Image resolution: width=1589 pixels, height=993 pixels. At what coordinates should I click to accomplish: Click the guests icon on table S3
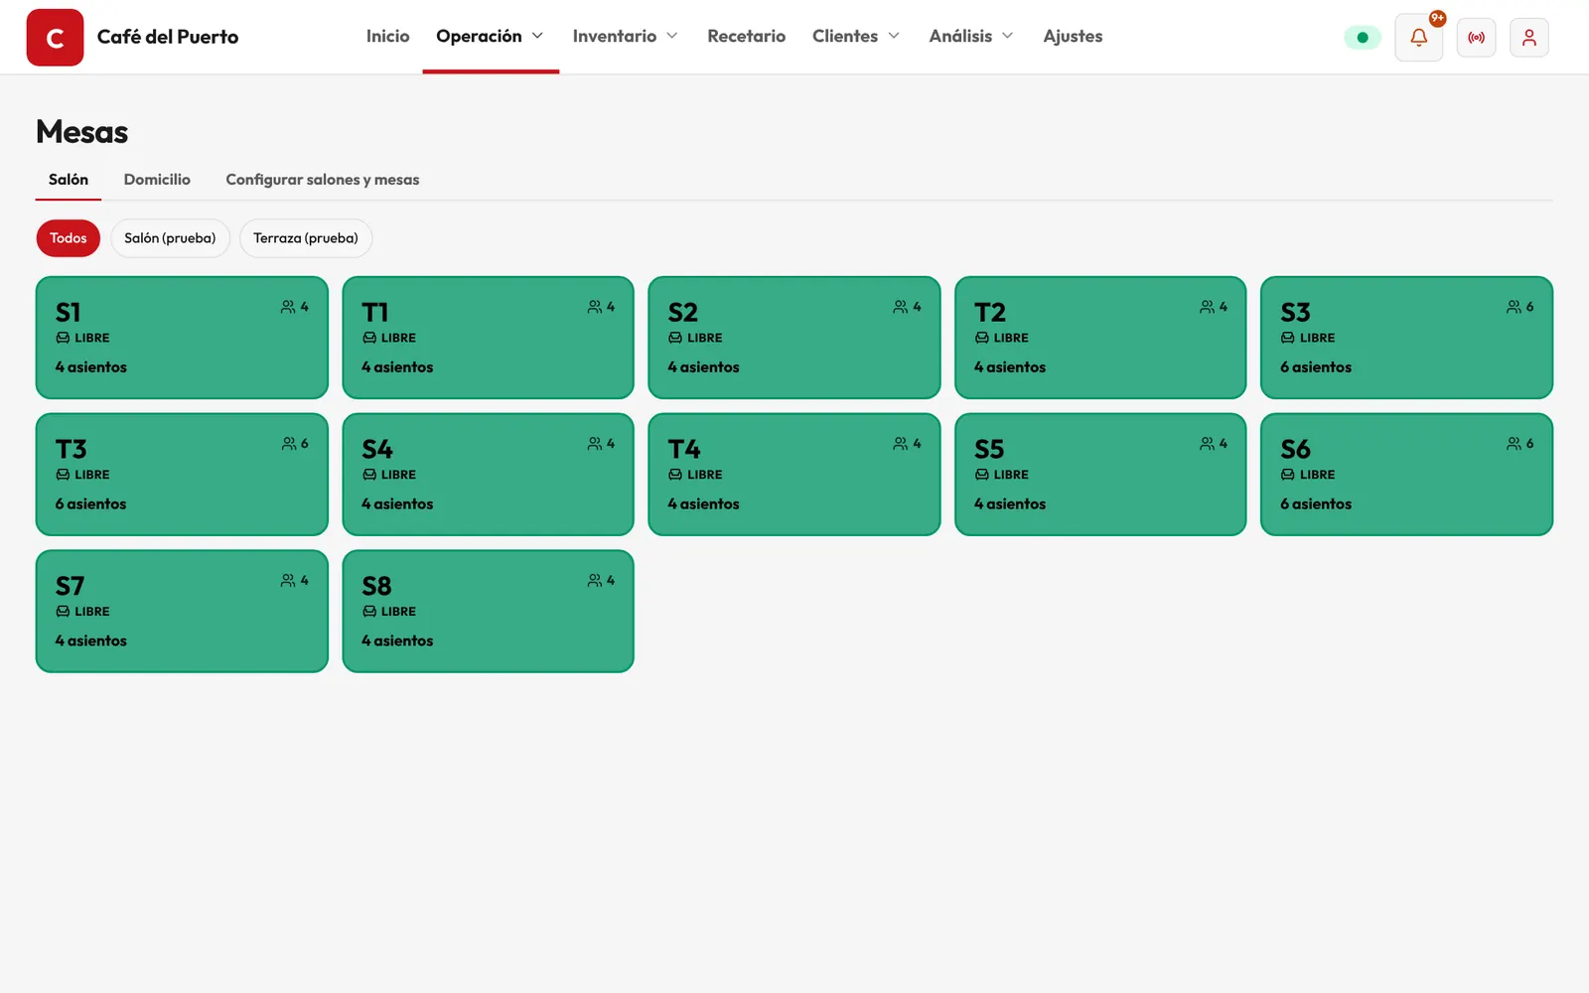point(1514,307)
